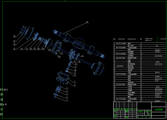Click the green drawing title in title block
Image resolution: width=167 pixels, height=120 pixels.
(x=159, y=110)
